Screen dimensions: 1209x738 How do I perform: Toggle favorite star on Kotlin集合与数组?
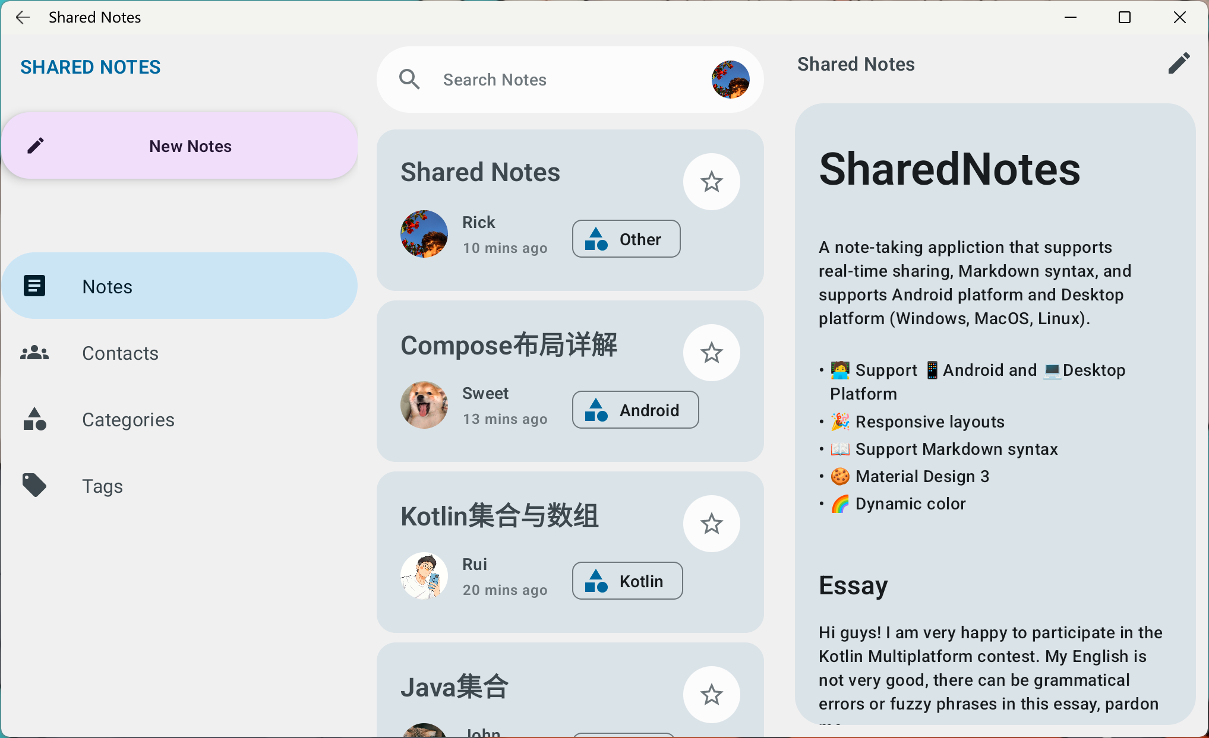pos(712,523)
